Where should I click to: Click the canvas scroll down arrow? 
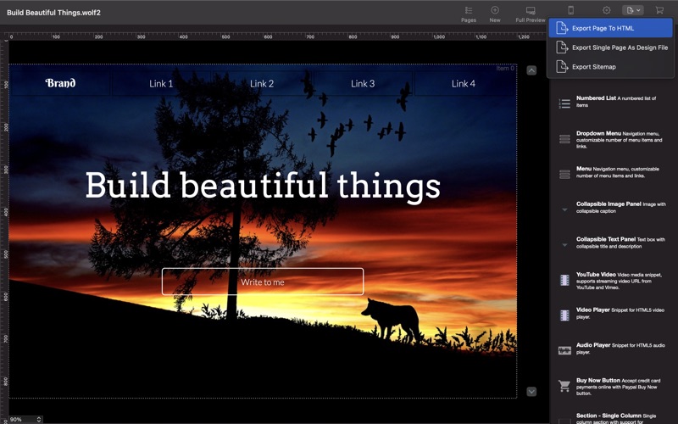(531, 392)
